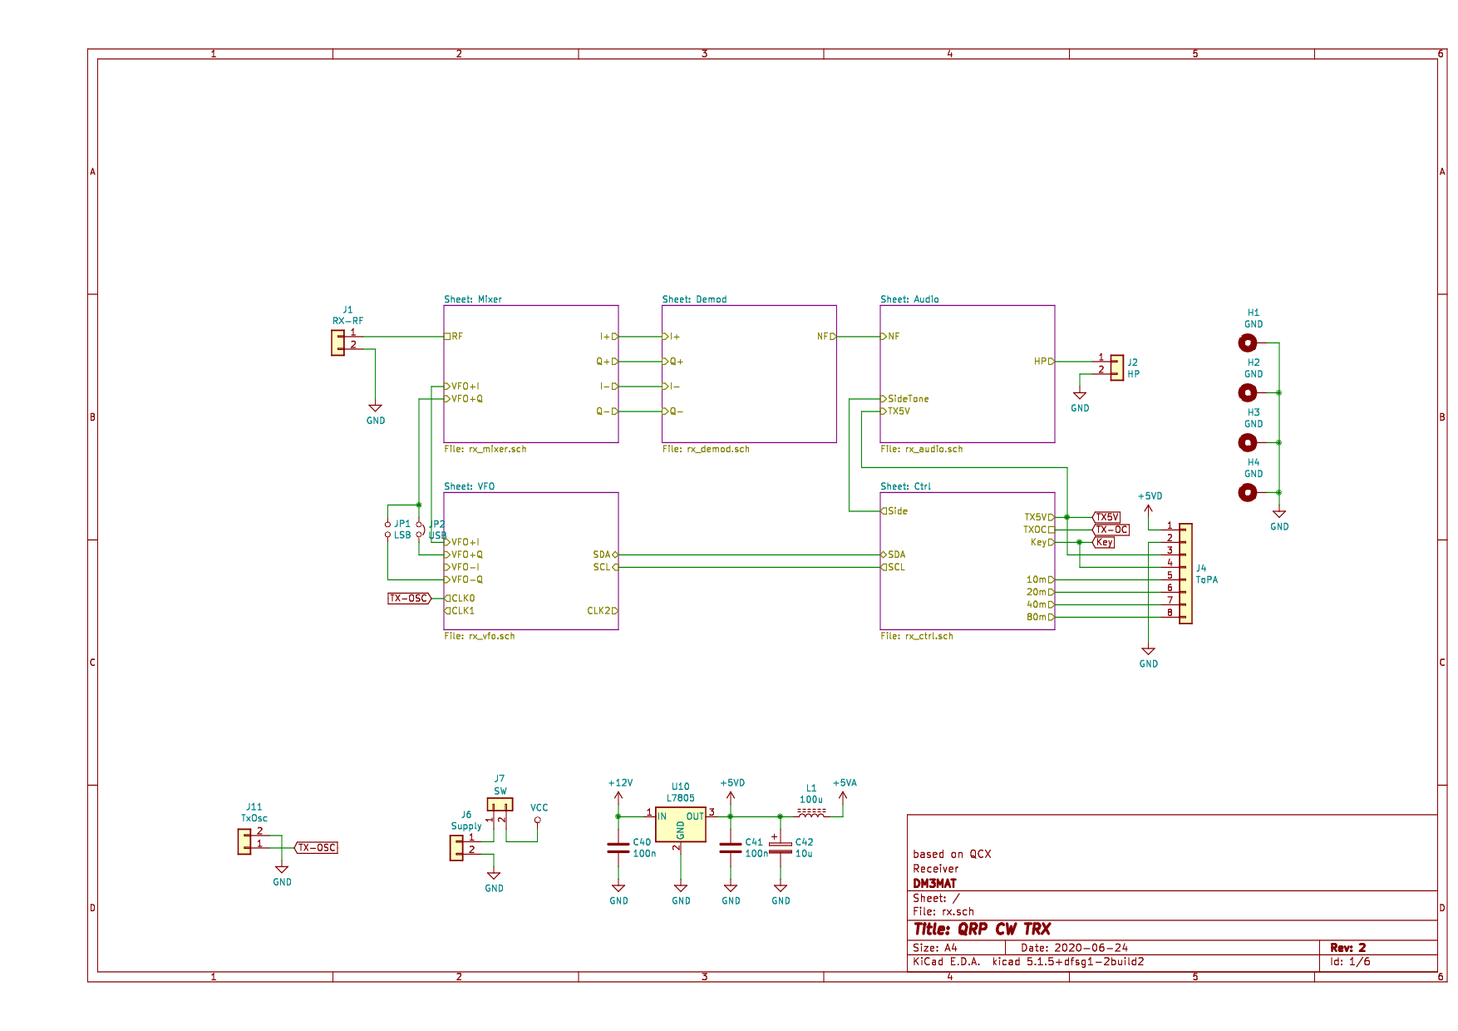
Task: Open the Audio hierarchical sheet box
Action: coord(968,374)
